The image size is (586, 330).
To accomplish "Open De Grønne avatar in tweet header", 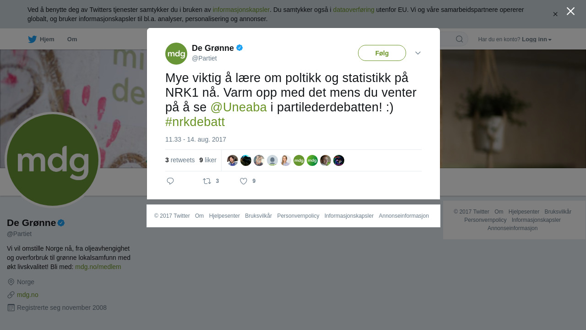I will tap(176, 54).
